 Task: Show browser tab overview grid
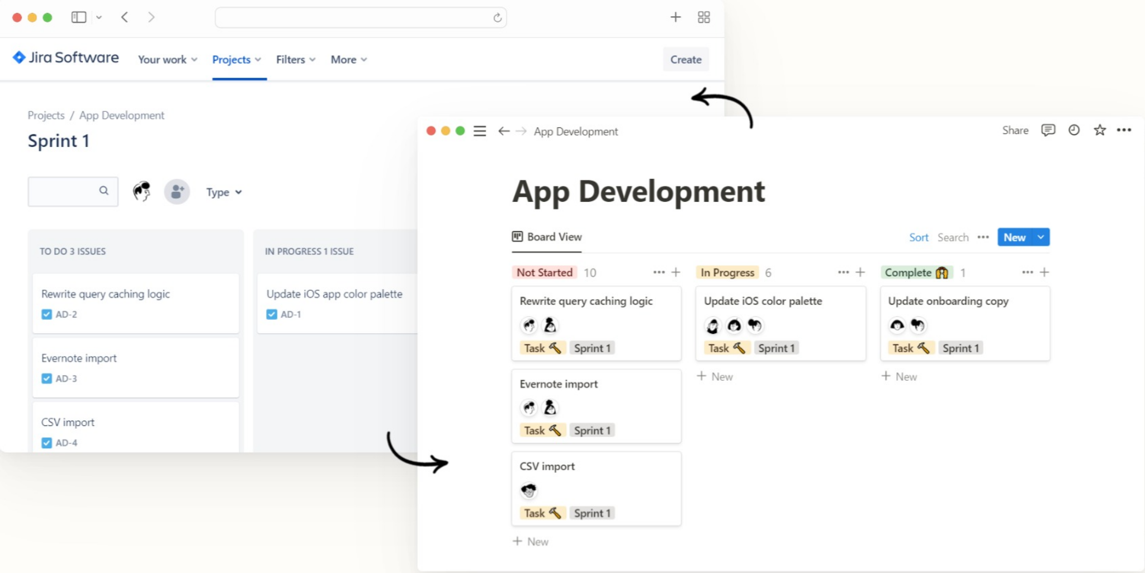tap(704, 17)
